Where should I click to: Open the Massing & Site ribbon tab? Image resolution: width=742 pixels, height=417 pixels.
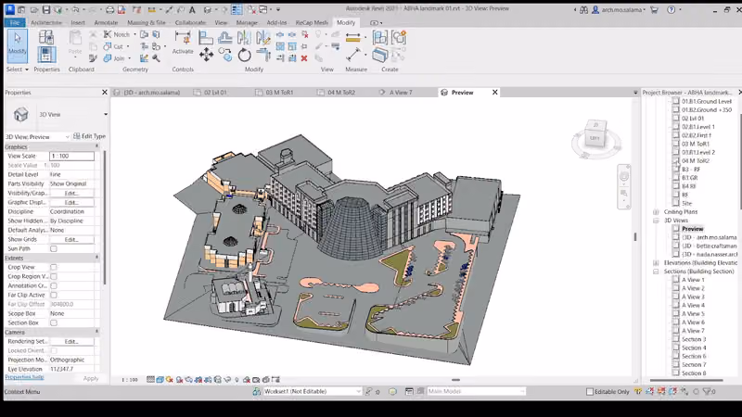[x=147, y=22]
